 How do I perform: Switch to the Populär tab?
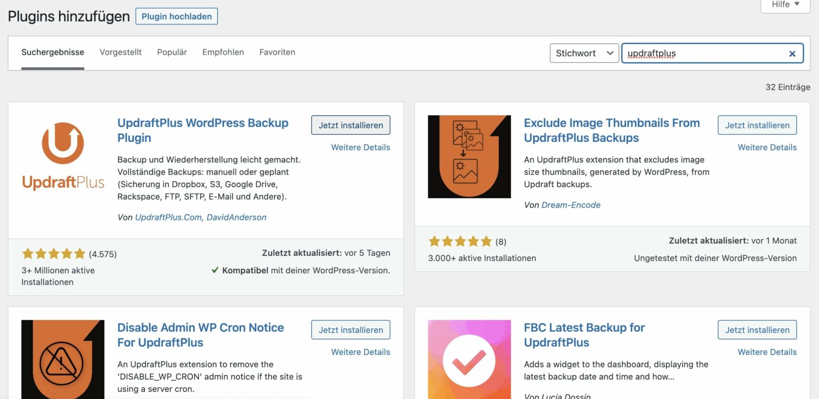tap(172, 52)
